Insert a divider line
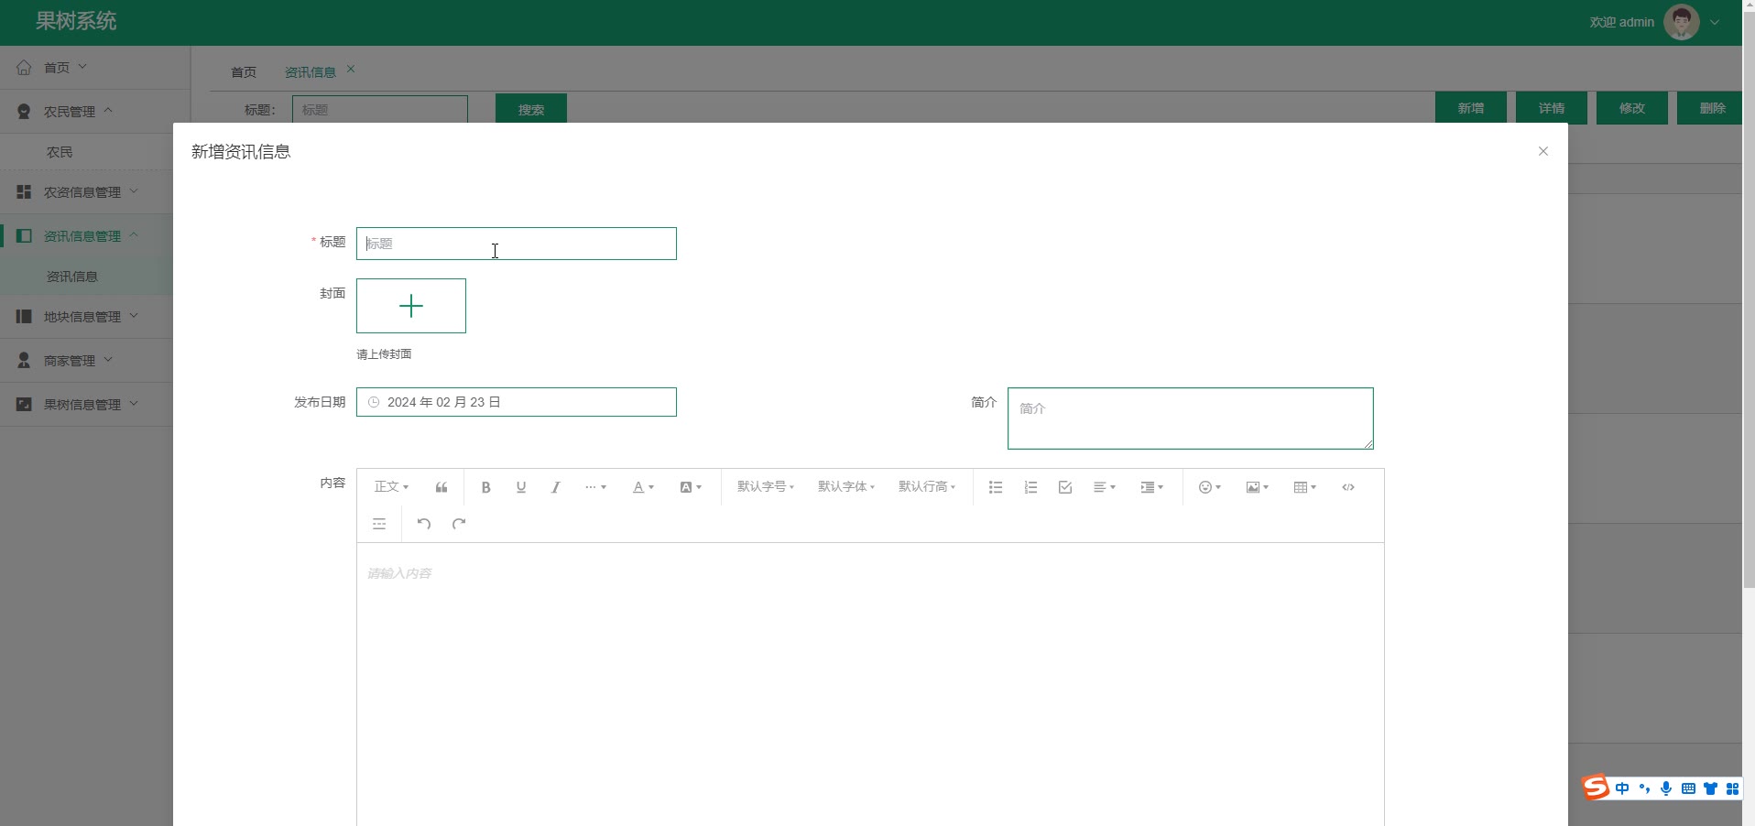 click(x=379, y=524)
